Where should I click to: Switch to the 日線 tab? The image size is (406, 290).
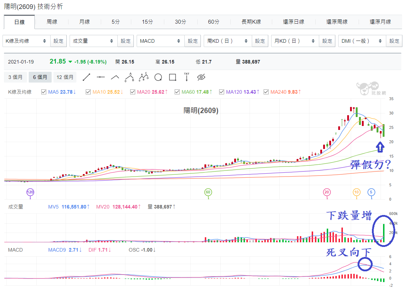pos(19,22)
